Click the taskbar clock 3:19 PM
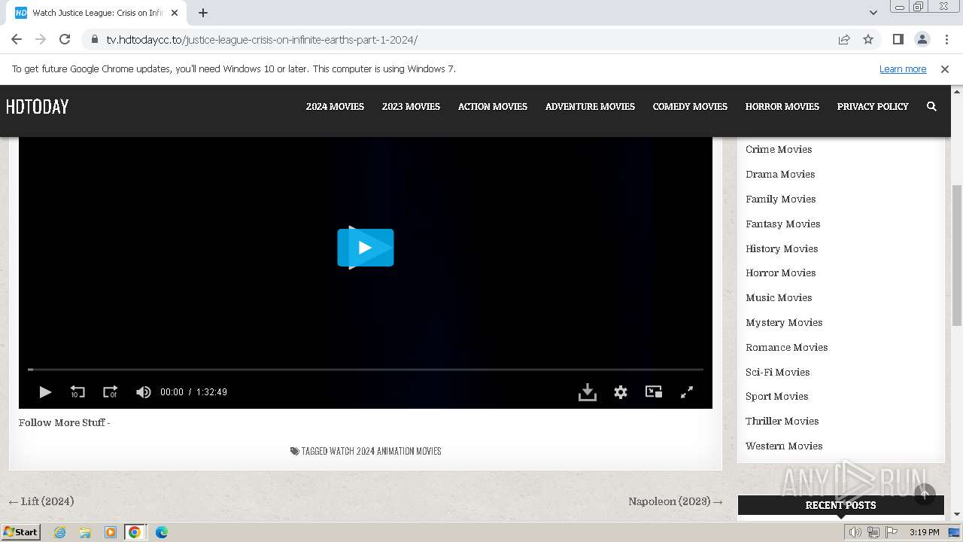The image size is (963, 542). click(x=924, y=532)
